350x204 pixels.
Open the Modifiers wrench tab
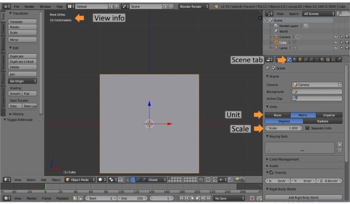(x=311, y=59)
